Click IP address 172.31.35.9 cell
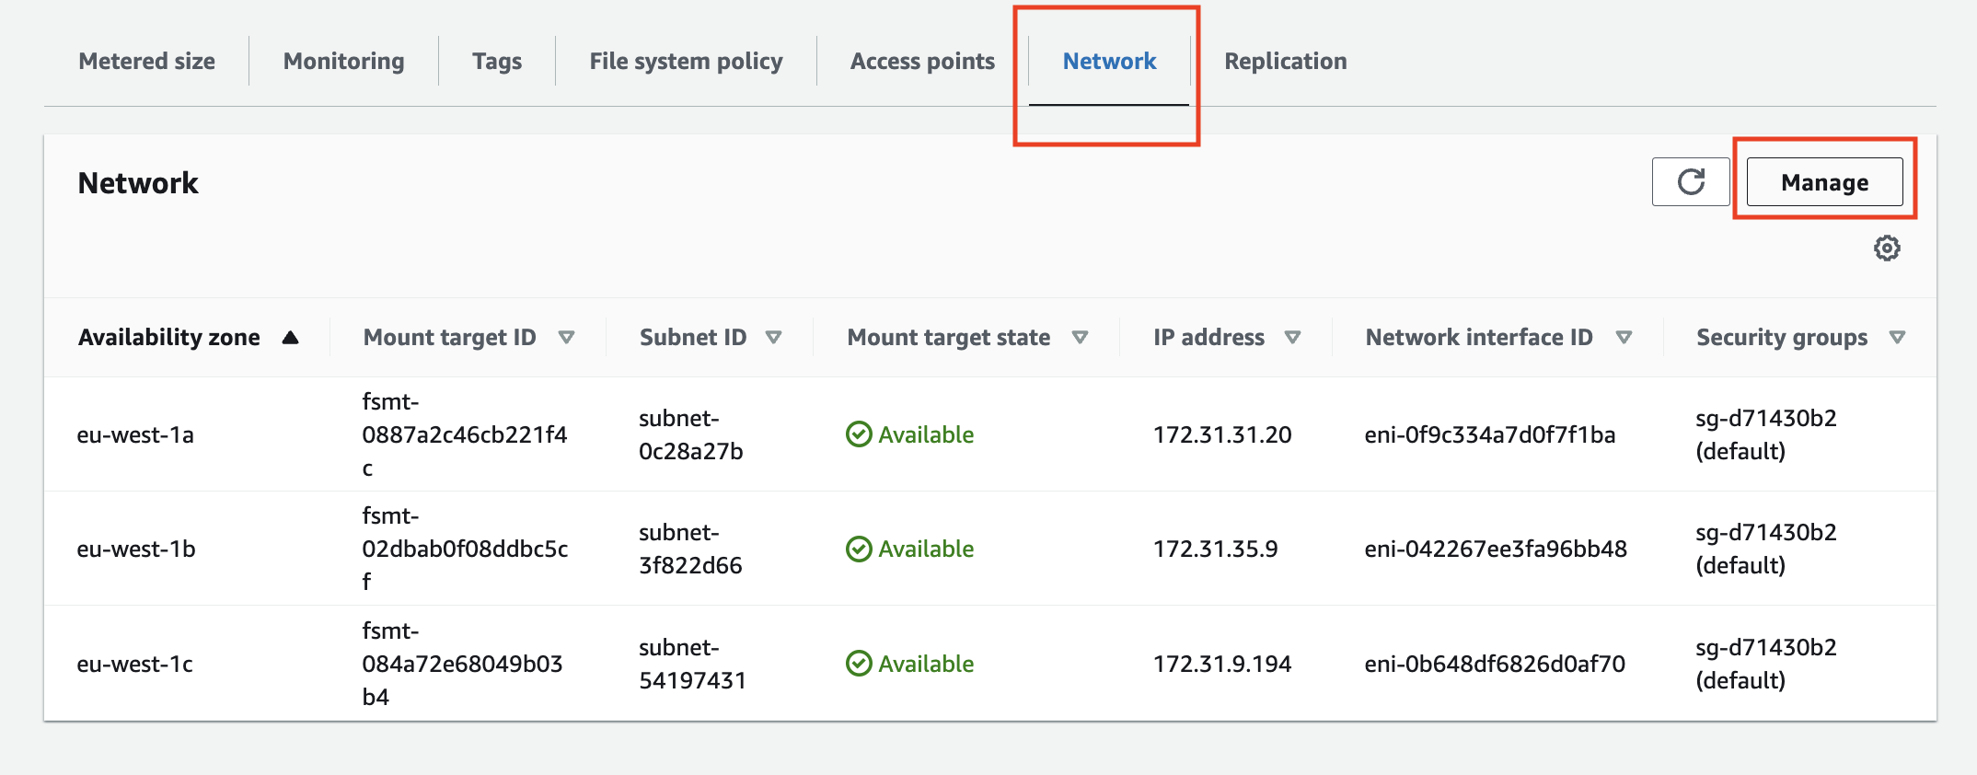 tap(1215, 549)
